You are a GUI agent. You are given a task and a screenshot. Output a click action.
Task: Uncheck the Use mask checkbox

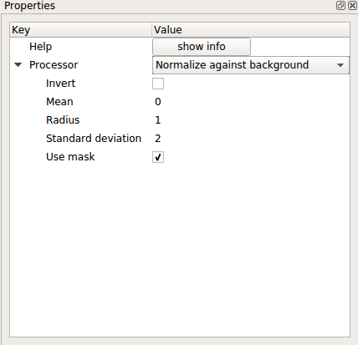[x=158, y=157]
